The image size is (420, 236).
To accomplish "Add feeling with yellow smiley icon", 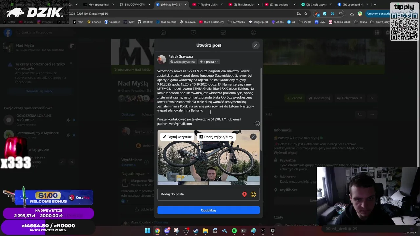I will coord(253,194).
